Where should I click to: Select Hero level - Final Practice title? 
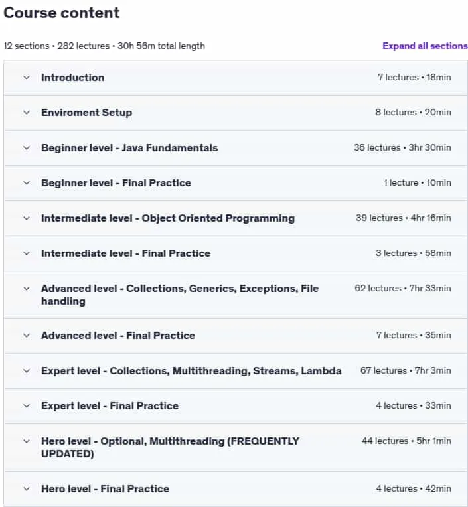click(105, 489)
